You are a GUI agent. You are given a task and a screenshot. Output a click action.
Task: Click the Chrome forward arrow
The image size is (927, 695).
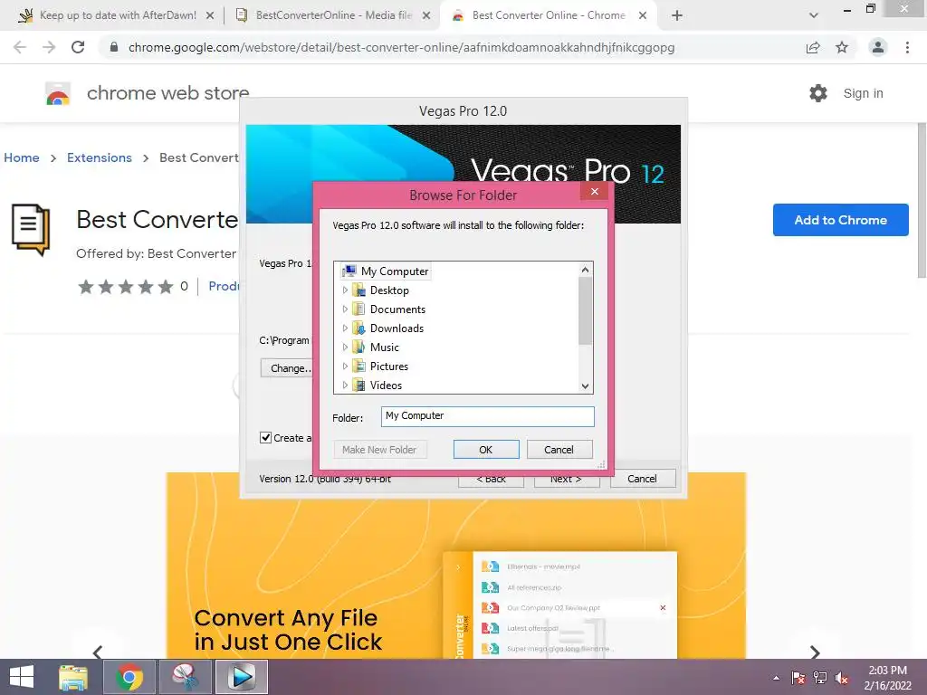click(49, 47)
